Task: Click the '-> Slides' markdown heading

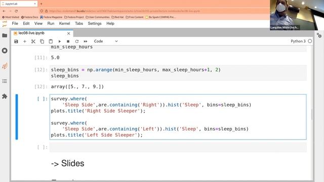Action: [67, 163]
